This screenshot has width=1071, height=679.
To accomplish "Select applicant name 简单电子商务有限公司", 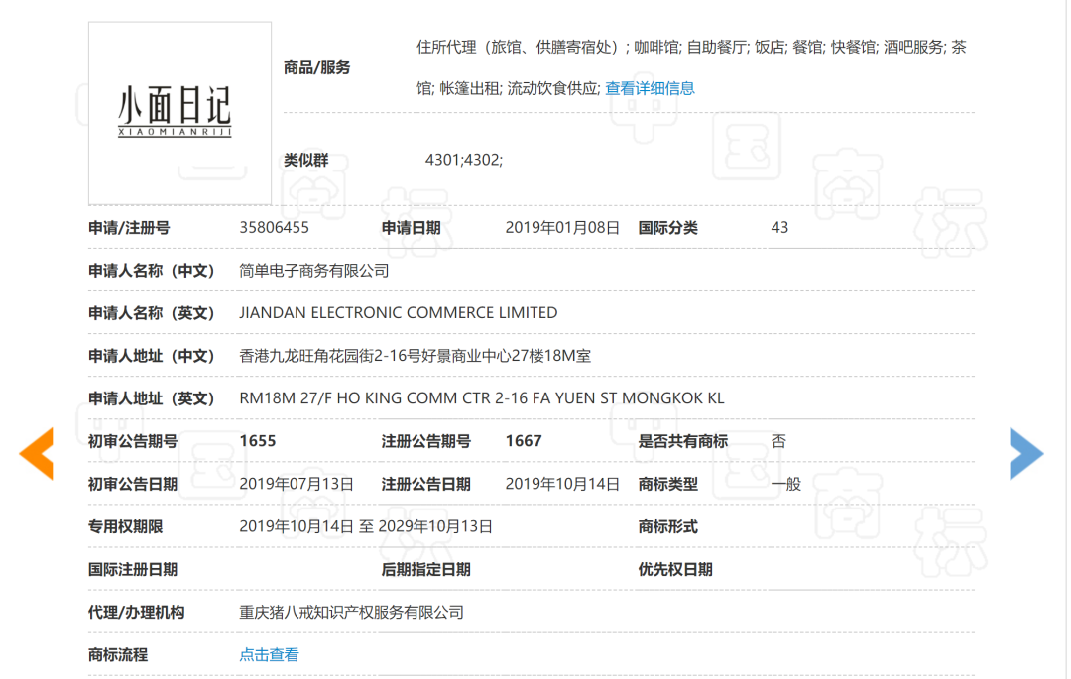I will coord(314,271).
